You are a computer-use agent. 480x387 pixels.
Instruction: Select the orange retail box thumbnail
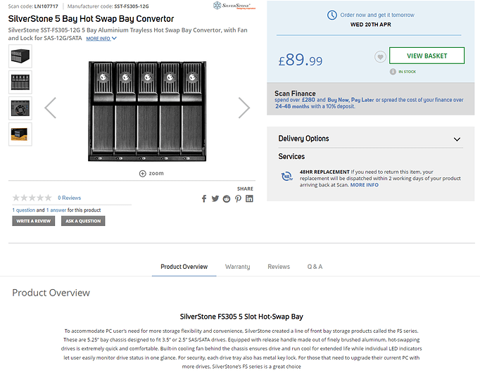tap(20, 134)
